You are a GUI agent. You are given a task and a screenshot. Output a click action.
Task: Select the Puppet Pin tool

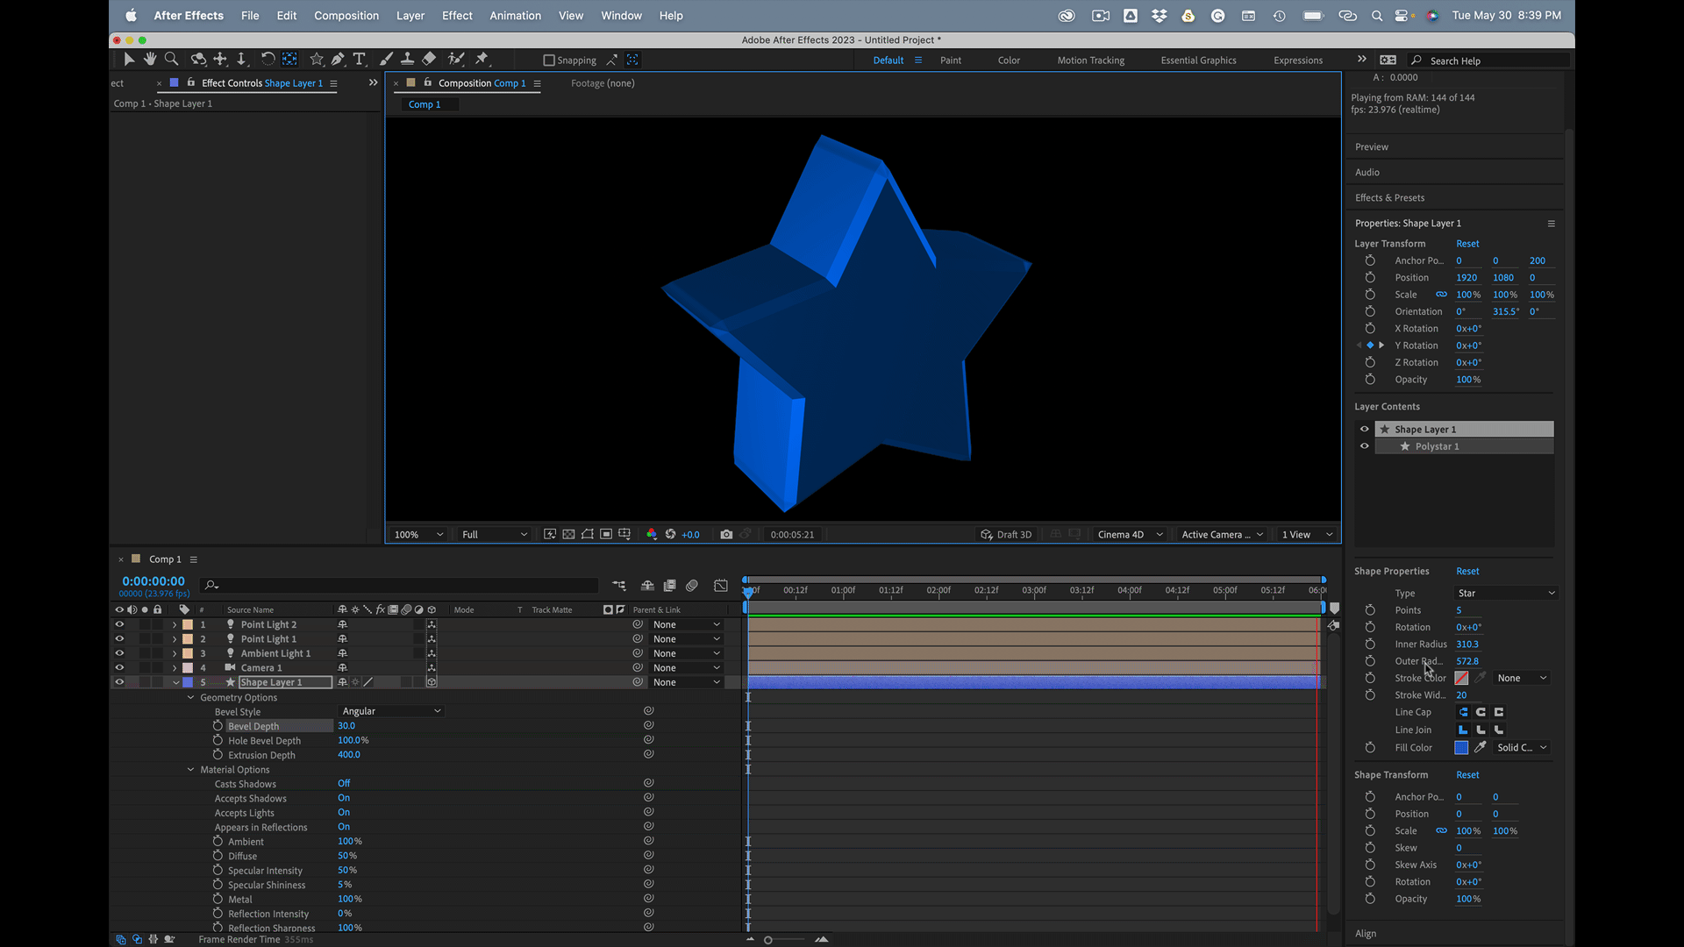(x=482, y=59)
